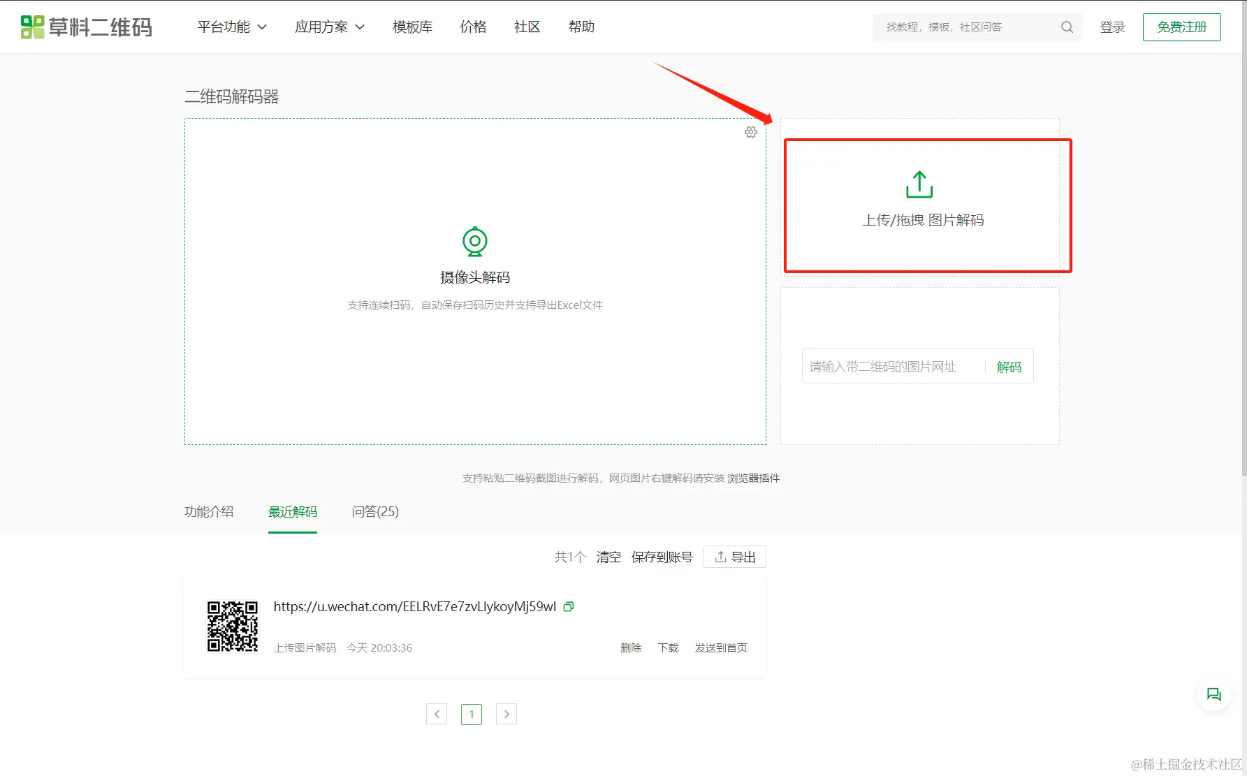Open the 模板库 menu item

click(412, 27)
